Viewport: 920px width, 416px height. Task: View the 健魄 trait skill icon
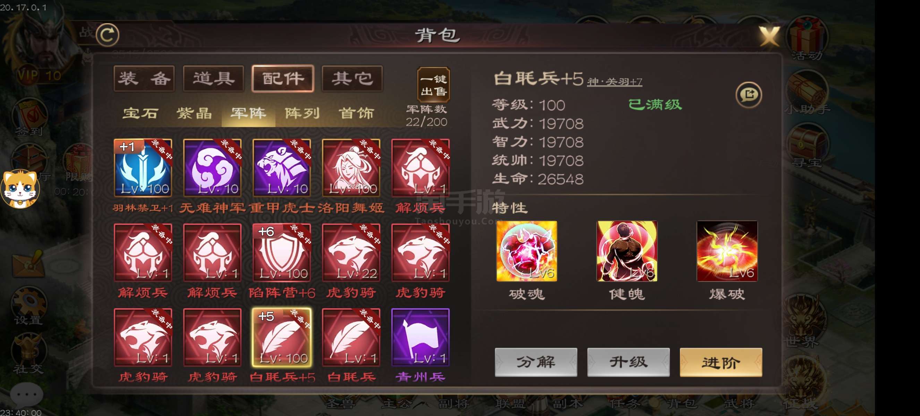pos(627,251)
